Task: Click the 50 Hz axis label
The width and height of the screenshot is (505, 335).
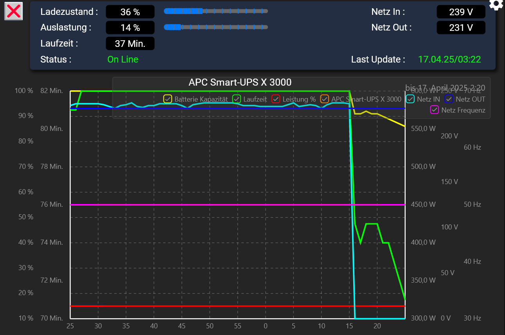Action: pyautogui.click(x=473, y=204)
